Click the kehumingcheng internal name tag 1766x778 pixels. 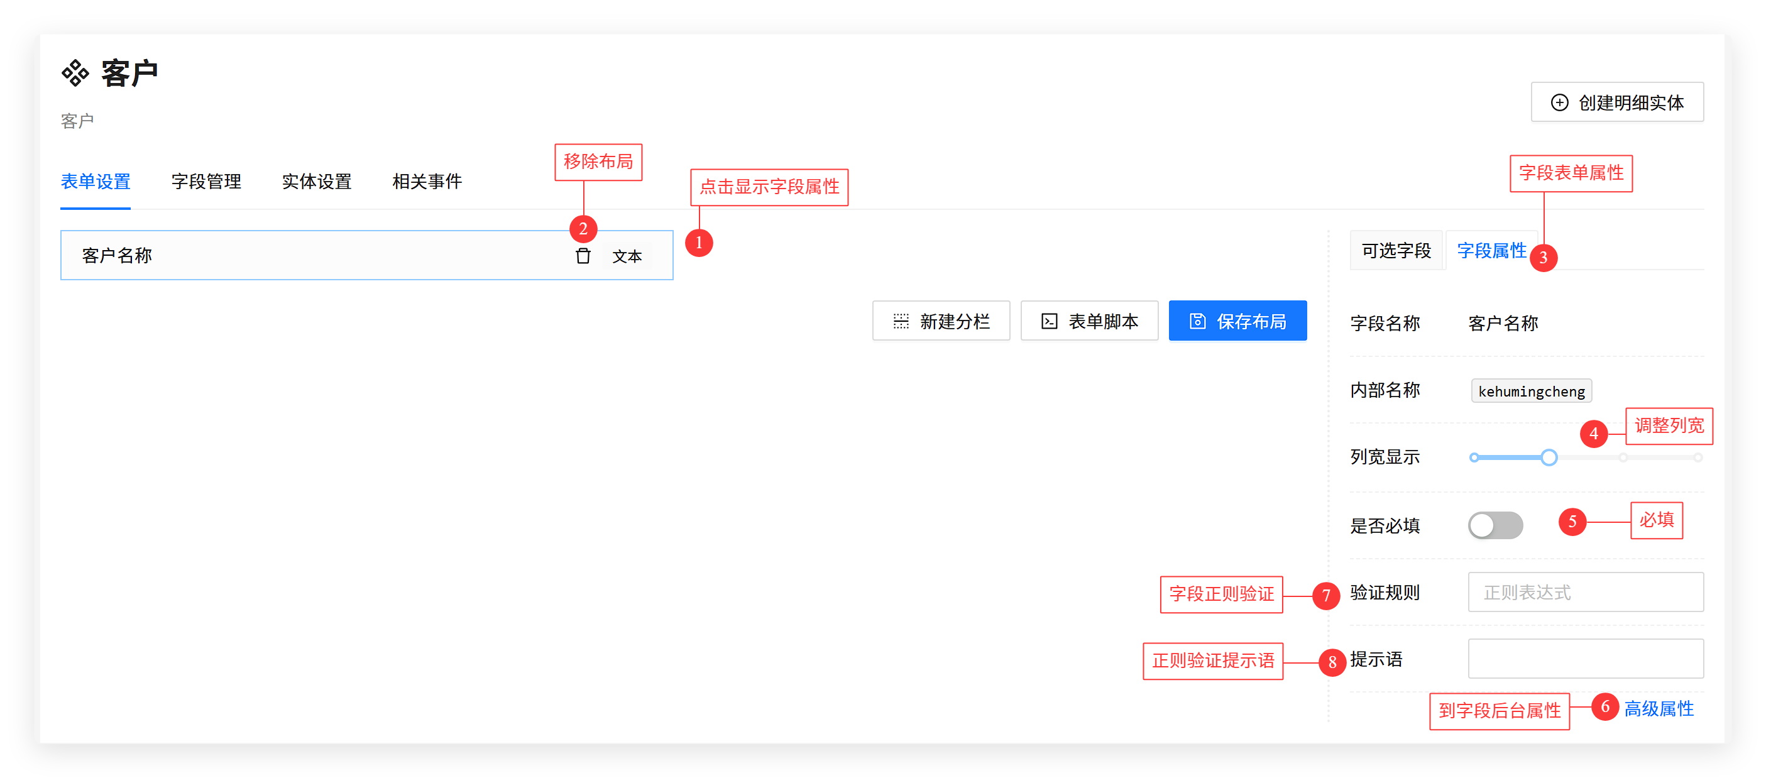click(x=1531, y=392)
